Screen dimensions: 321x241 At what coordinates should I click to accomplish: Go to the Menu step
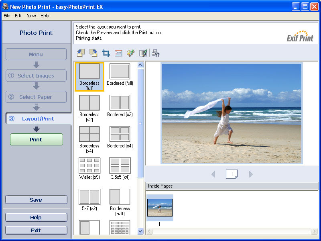[x=36, y=54]
